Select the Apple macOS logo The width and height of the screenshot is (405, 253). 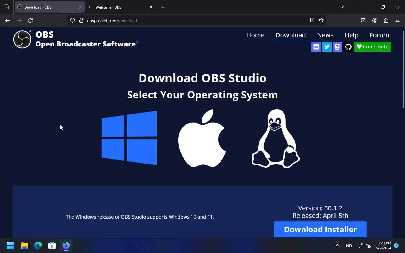pos(202,138)
